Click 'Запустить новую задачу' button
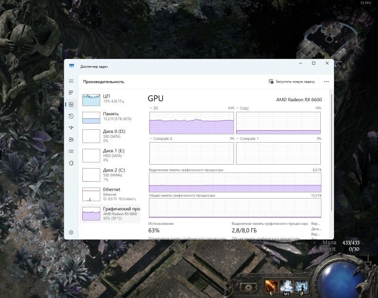Image resolution: width=378 pixels, height=298 pixels. click(292, 82)
